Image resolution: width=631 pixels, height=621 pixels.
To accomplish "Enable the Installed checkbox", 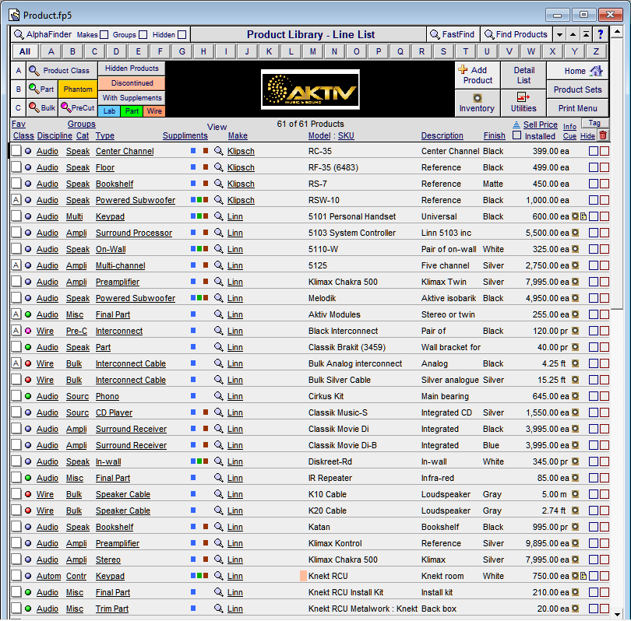I will pyautogui.click(x=516, y=135).
